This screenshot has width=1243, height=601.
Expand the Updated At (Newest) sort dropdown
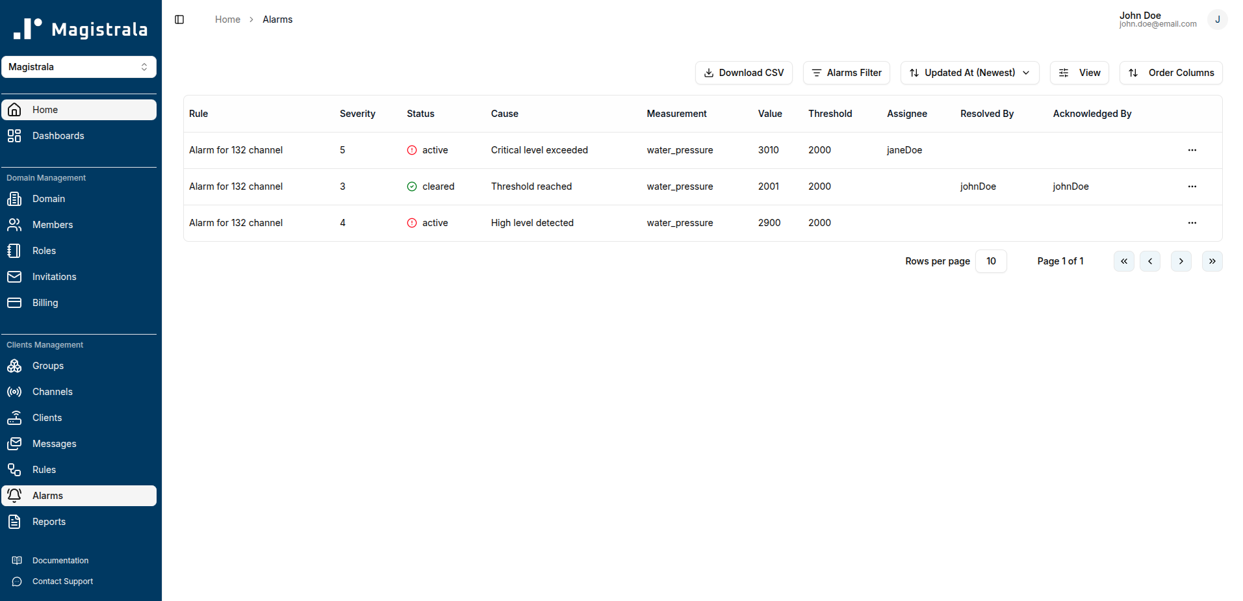pos(969,73)
